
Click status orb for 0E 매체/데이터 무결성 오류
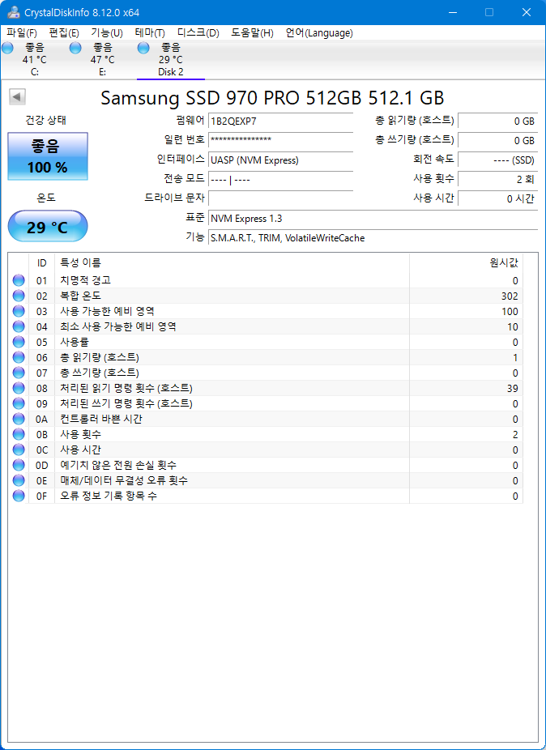coord(19,480)
